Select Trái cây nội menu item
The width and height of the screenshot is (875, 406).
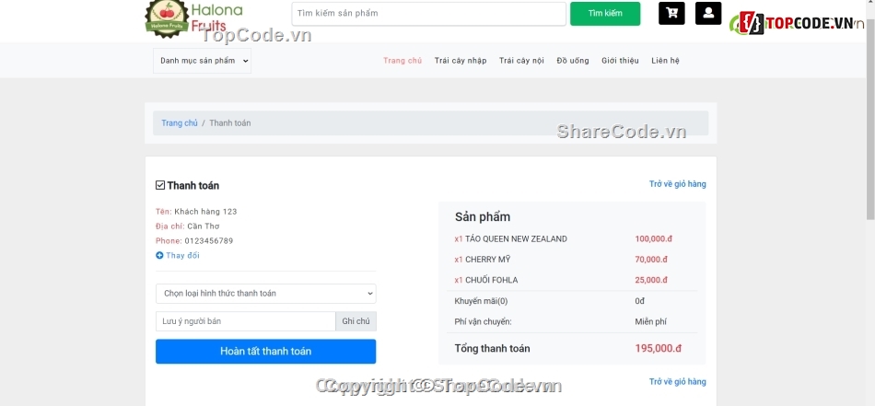pos(521,61)
